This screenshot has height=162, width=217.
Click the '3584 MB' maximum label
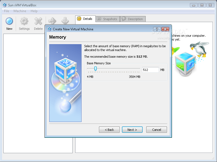coord(135,77)
